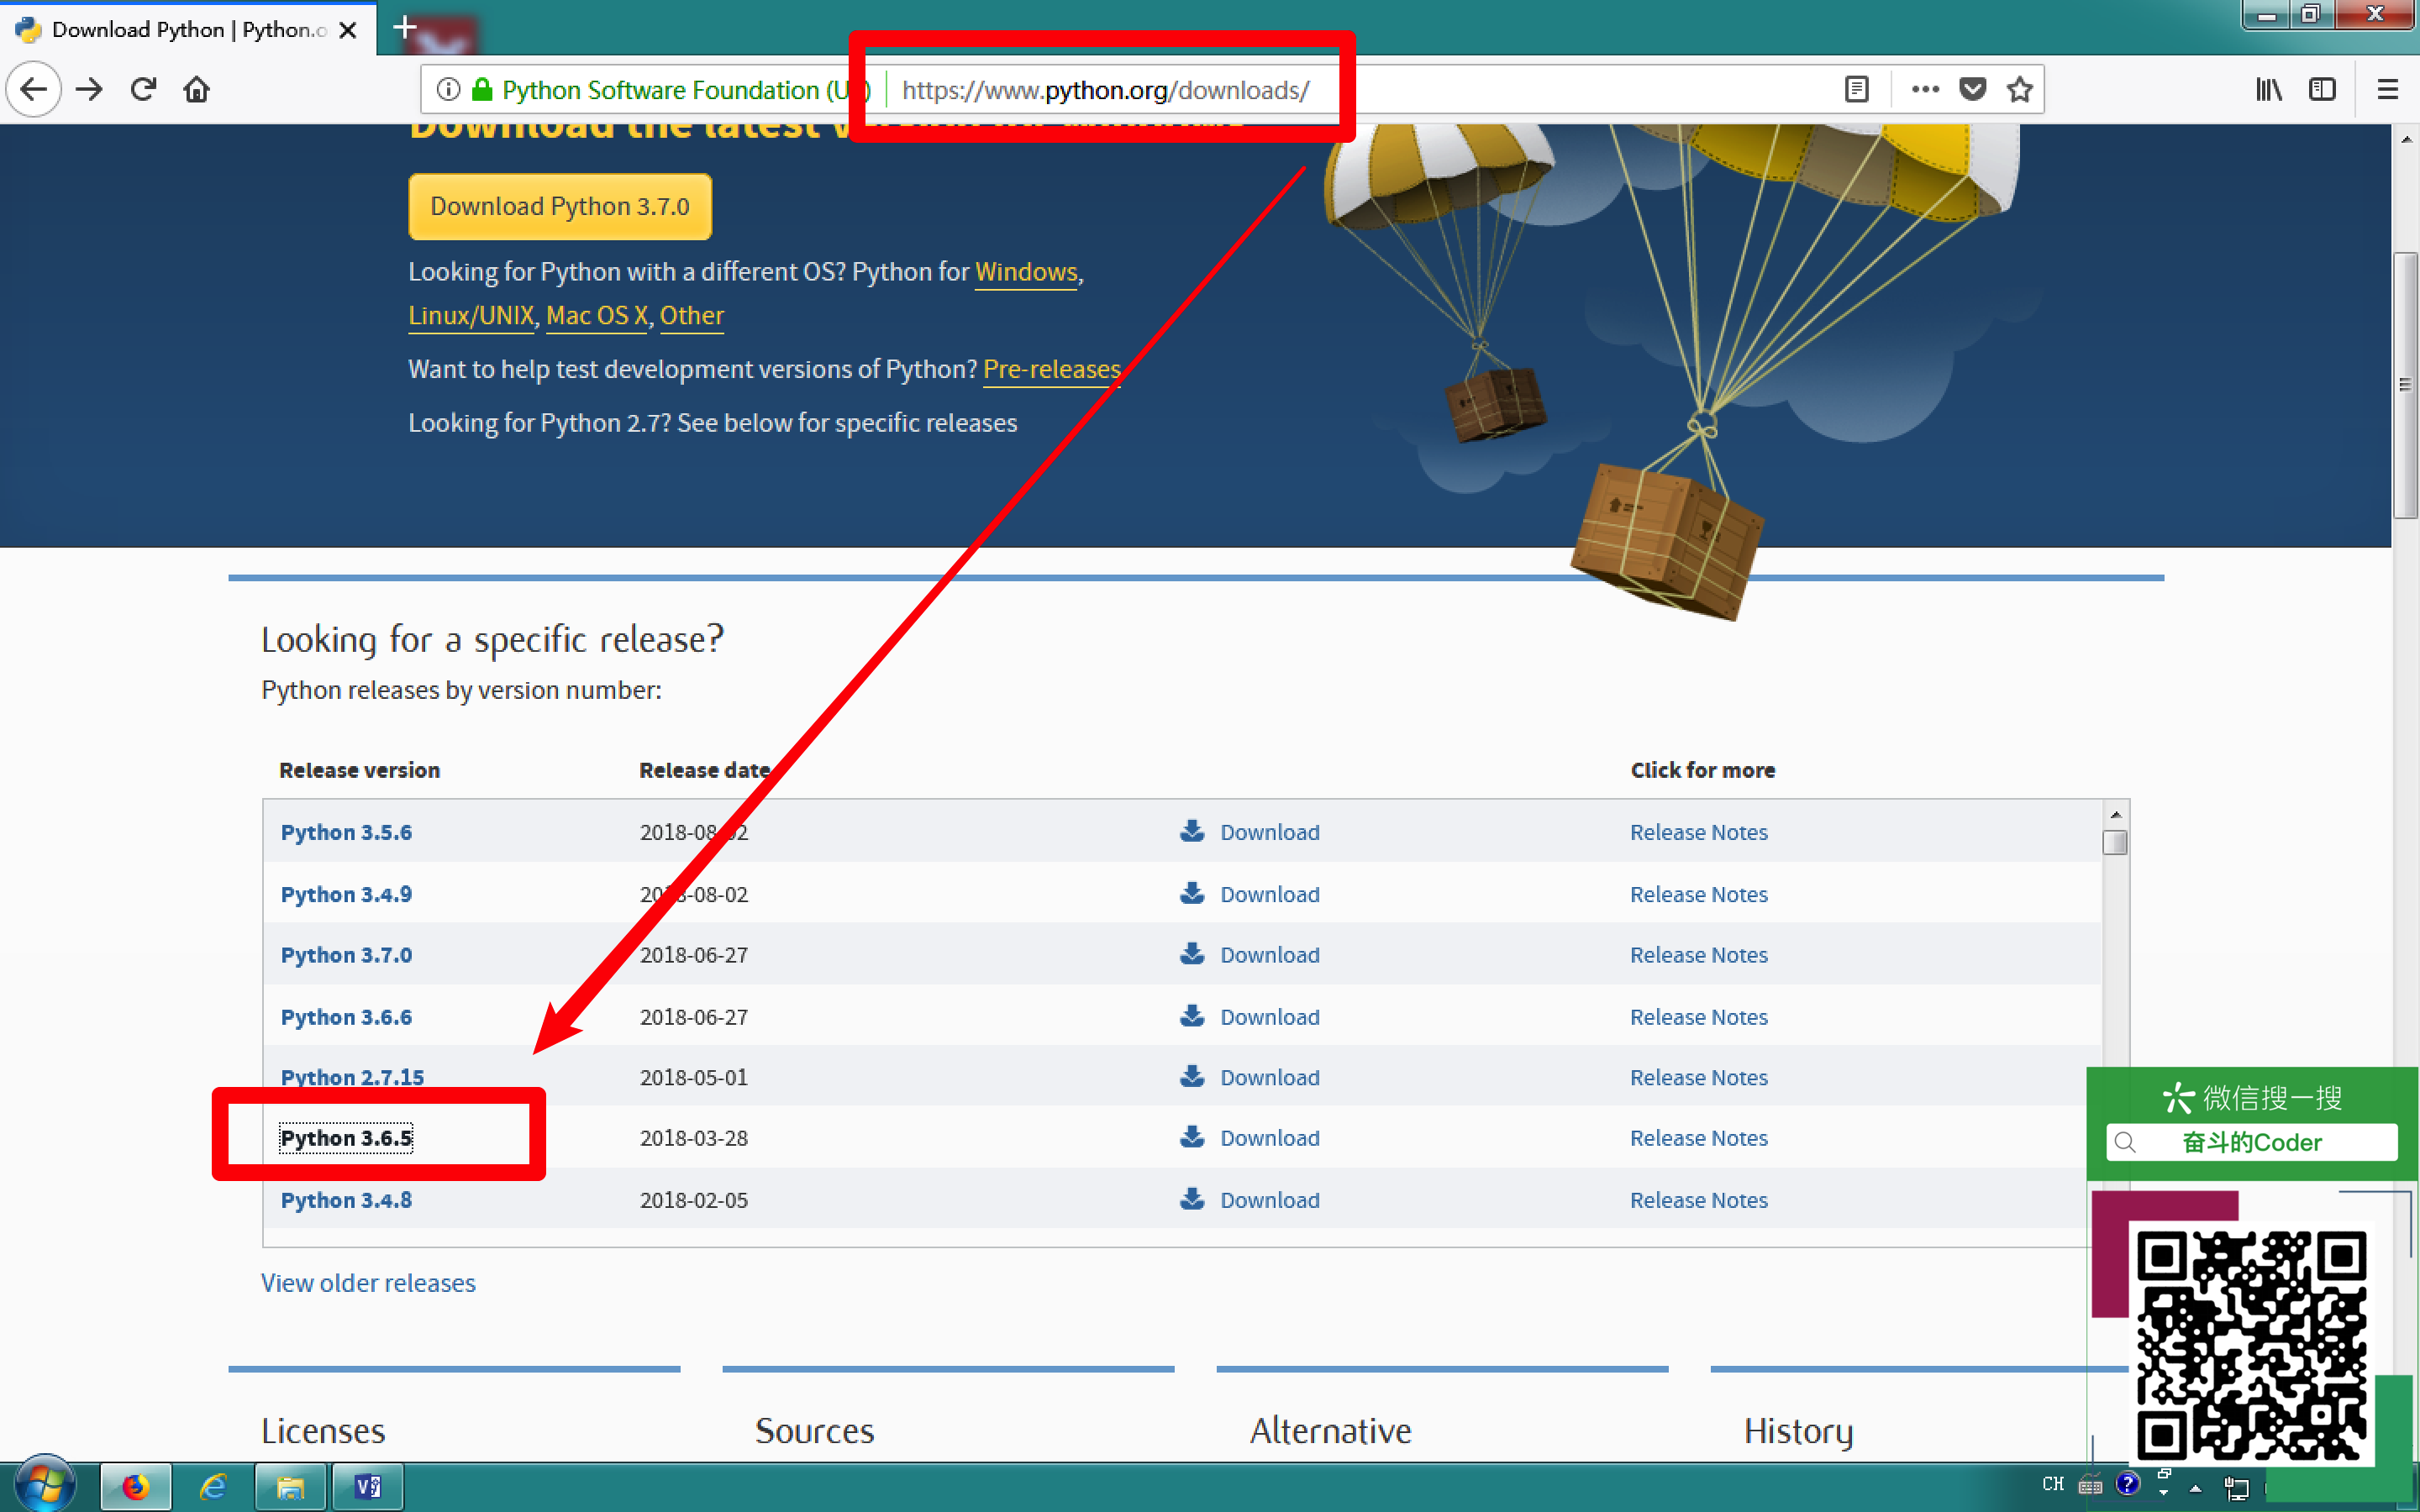Open Python 3.6.5 release link

[346, 1138]
